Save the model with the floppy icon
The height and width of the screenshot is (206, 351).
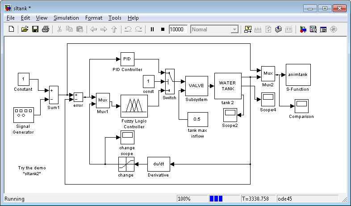point(35,29)
